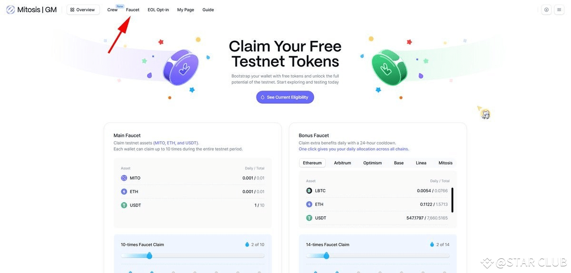Click the floating mascot character icon
Screen dimensions: 571x273
pos(484,113)
